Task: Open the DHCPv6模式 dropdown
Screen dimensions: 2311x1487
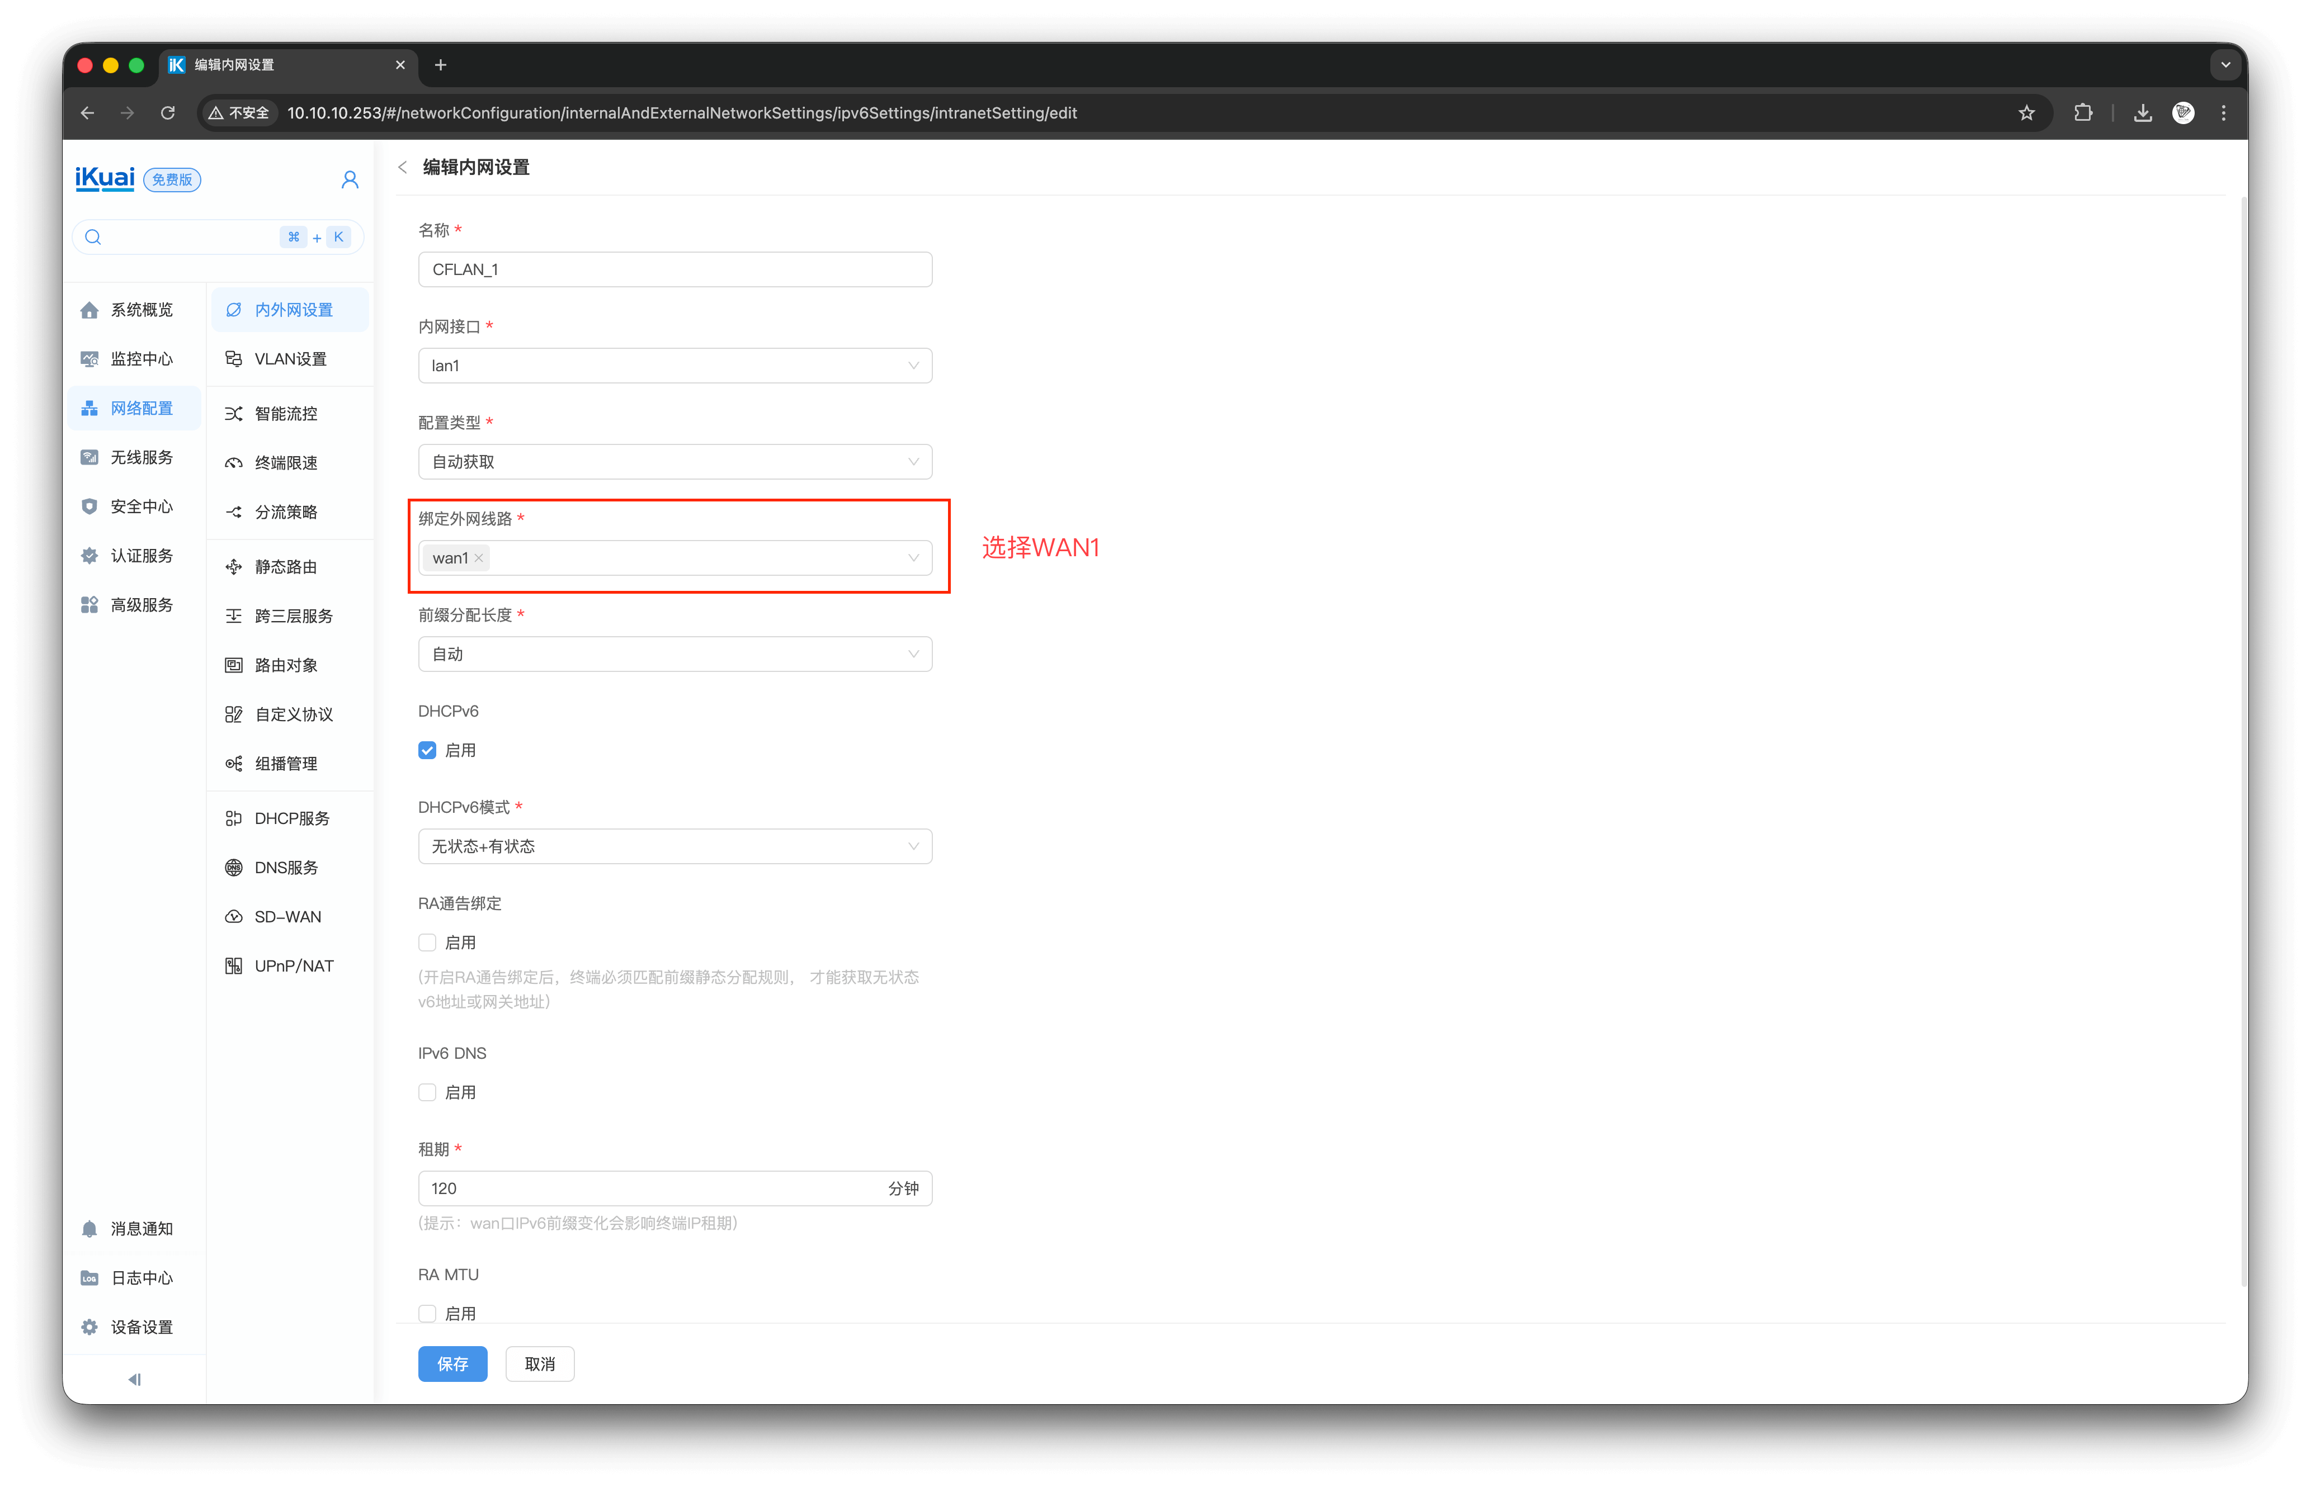Action: (x=675, y=847)
